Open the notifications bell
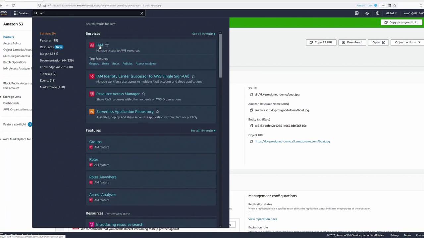The width and height of the screenshot is (424, 238). pyautogui.click(x=367, y=13)
